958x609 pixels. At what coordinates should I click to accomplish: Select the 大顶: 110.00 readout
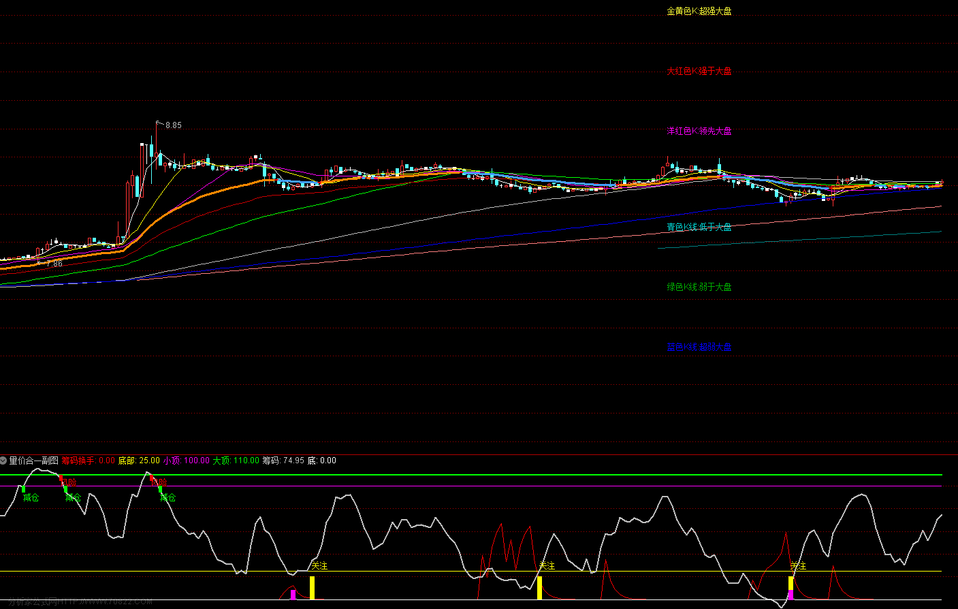[x=236, y=460]
